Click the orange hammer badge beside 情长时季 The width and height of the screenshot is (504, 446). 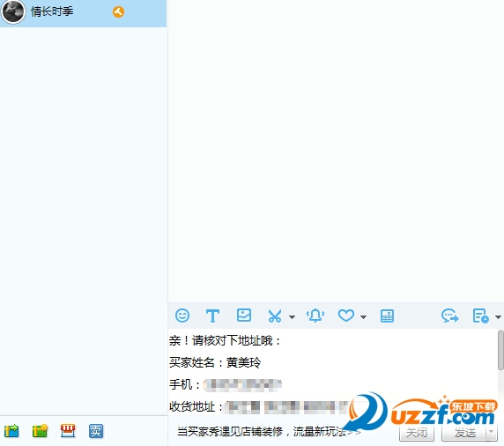pos(118,11)
